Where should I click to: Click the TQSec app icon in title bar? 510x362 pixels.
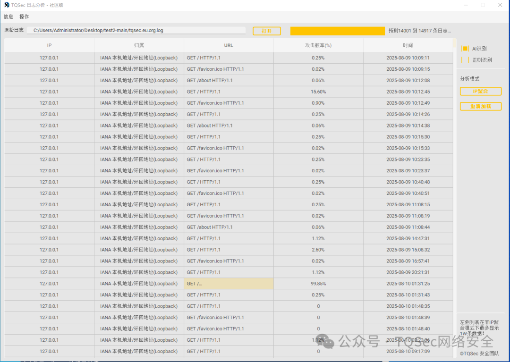pos(7,5)
